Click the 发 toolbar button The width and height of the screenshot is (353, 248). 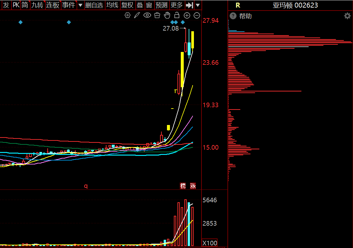coord(6,5)
